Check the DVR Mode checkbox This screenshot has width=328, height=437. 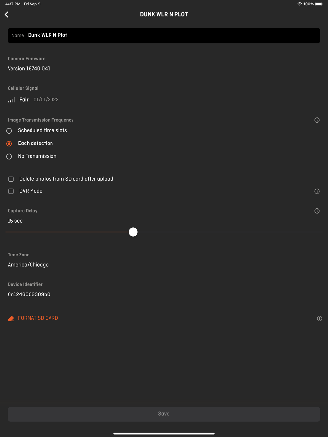point(11,191)
